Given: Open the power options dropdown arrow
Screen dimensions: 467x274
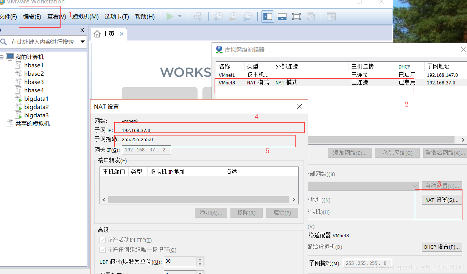Looking at the screenshot, I should 180,17.
